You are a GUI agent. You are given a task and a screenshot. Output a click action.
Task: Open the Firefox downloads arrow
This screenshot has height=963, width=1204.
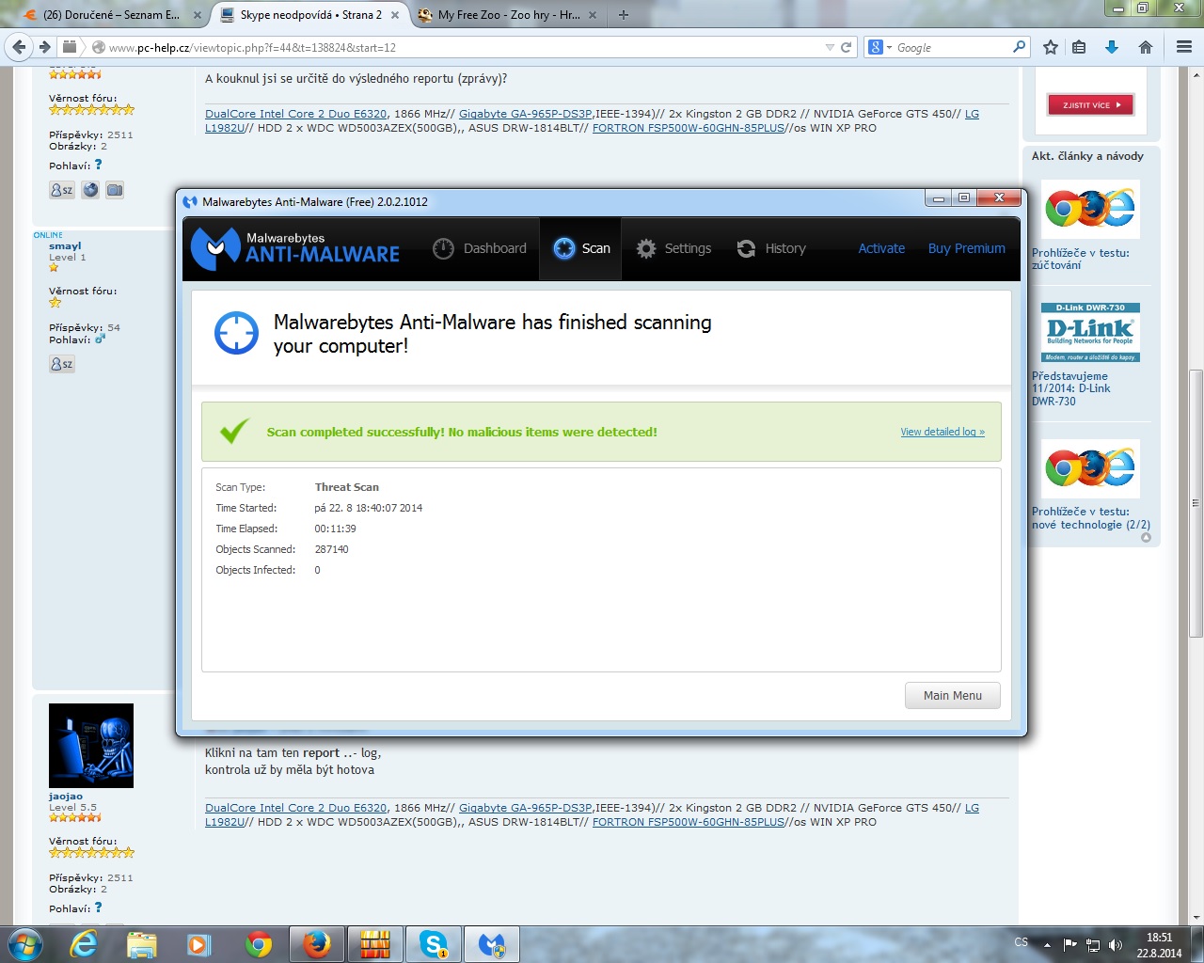pos(1112,47)
